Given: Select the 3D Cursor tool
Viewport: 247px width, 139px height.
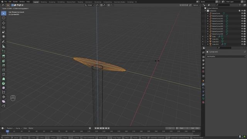Looking at the screenshot, I should click(3, 18).
